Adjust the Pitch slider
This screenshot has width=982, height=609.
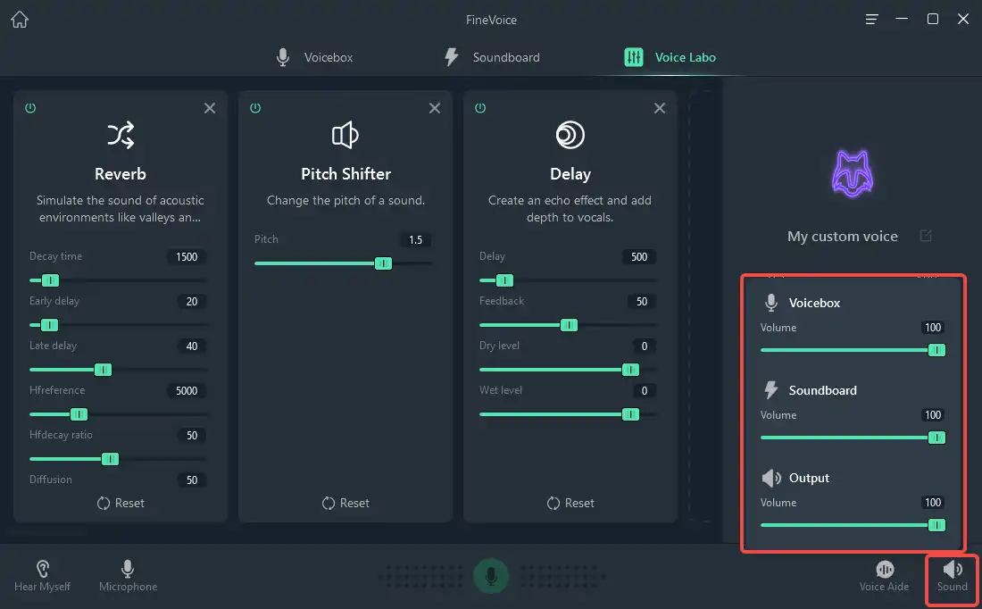[x=343, y=263]
